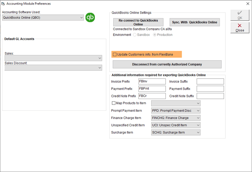The width and height of the screenshot is (252, 172).
Task: Click the 'Surcharge Item' label
Action: [x=122, y=132]
